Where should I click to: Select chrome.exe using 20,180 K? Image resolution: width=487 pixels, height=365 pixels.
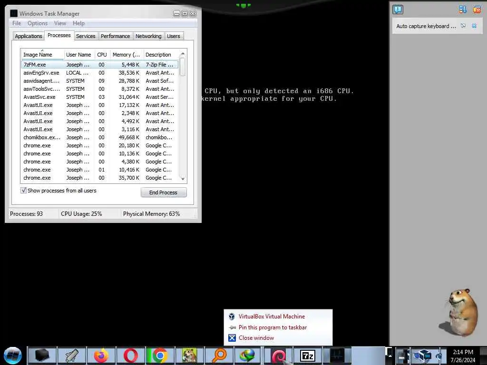point(100,145)
